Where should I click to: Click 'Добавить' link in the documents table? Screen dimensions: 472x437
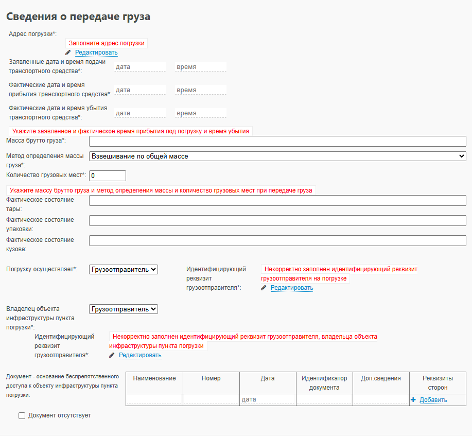433,400
